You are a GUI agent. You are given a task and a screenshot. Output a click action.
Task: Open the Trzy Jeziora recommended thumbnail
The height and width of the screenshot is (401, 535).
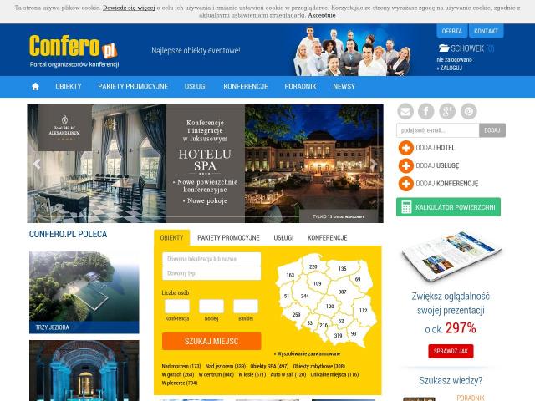[84, 292]
